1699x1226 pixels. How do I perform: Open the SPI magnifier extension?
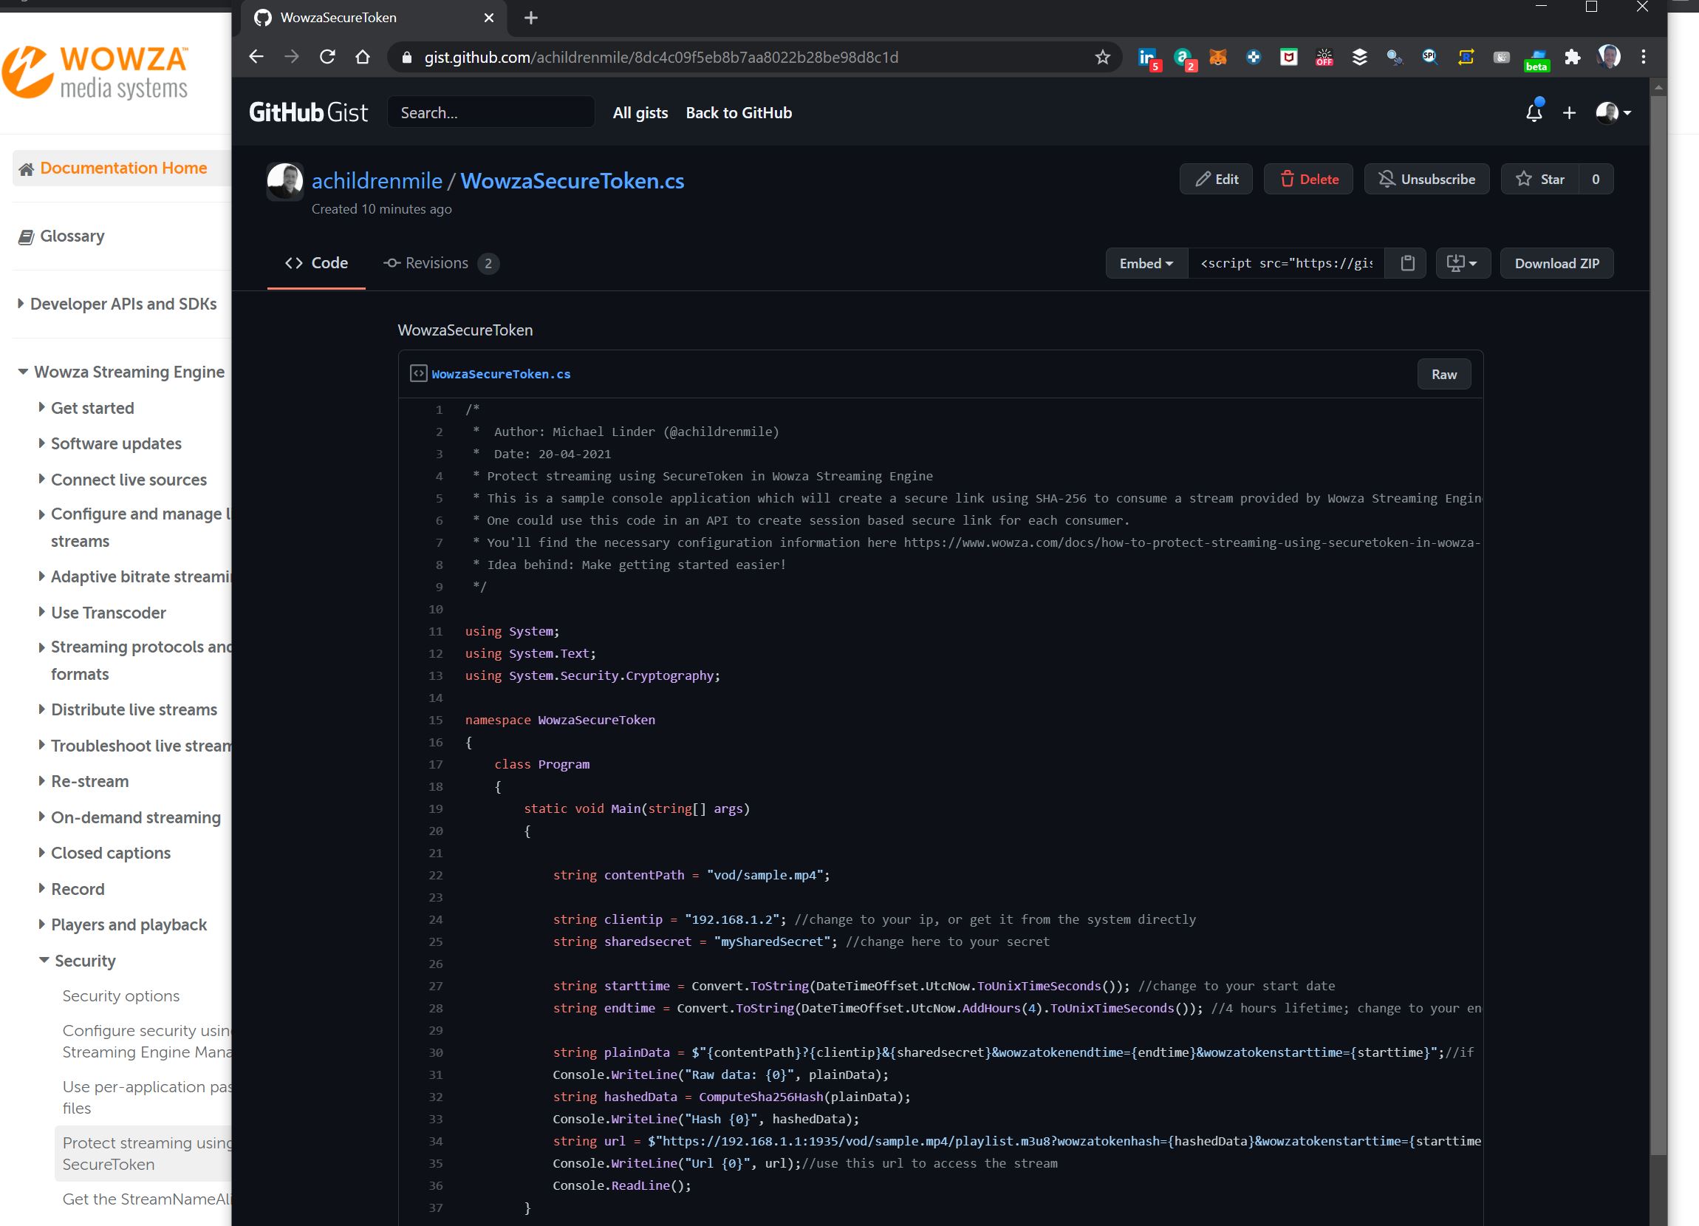pos(1430,57)
